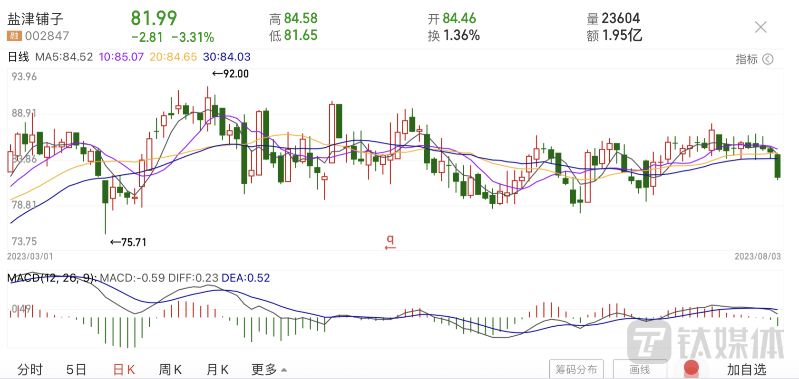This screenshot has height=379, width=799.
Task: Click the red circle icon beside 加自选
Action: click(x=691, y=369)
